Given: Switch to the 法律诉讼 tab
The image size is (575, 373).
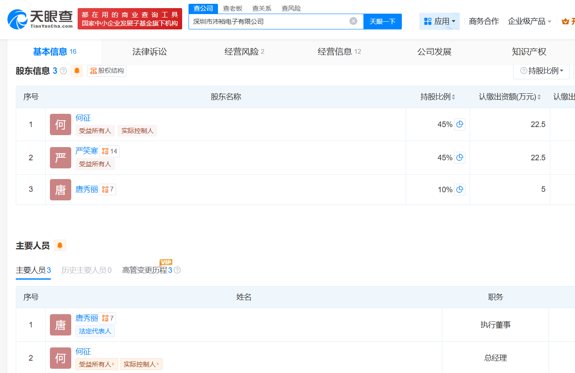Looking at the screenshot, I should [149, 52].
